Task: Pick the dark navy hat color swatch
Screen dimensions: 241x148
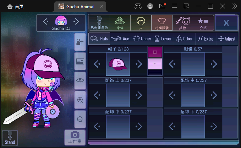Action: coord(155,72)
